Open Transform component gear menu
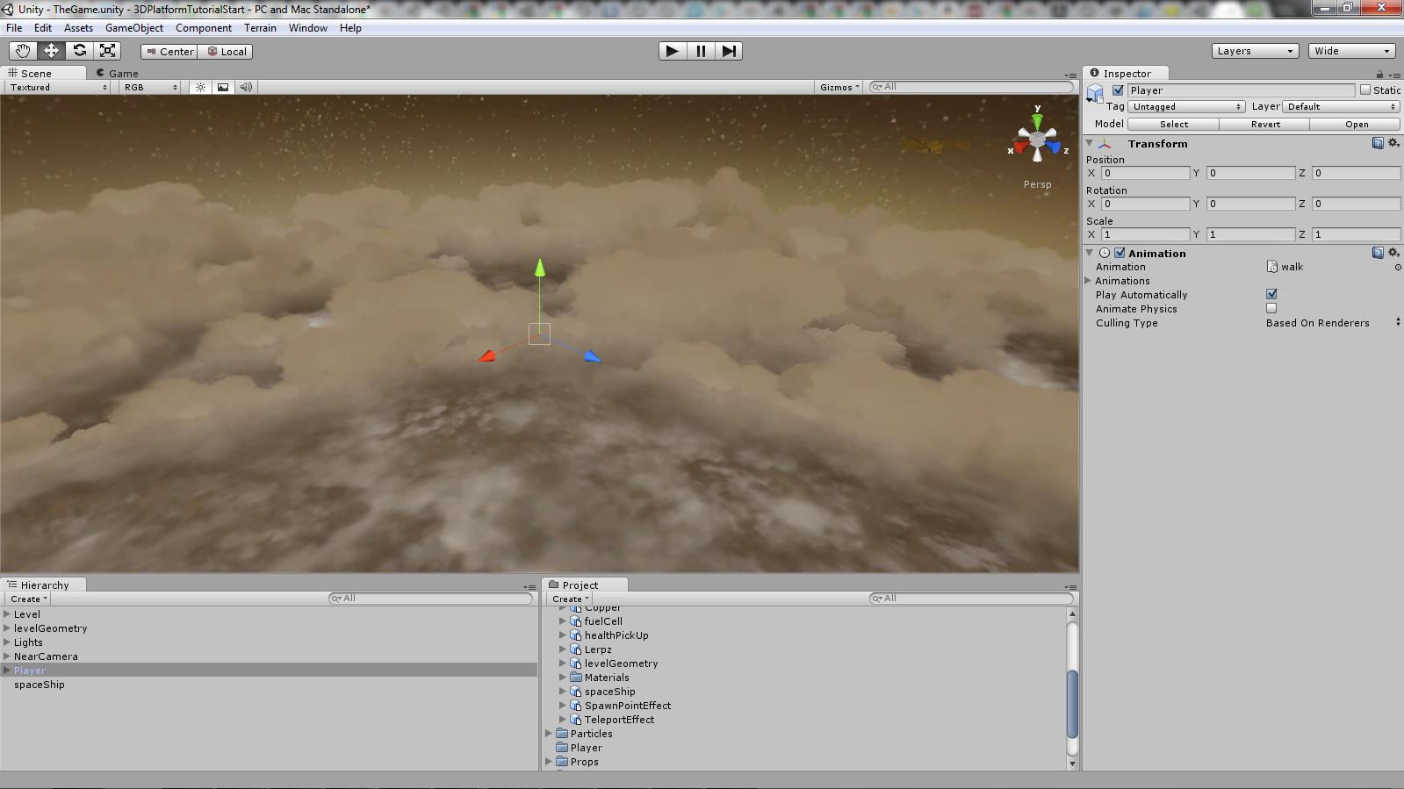Viewport: 1404px width, 789px height. click(1393, 143)
